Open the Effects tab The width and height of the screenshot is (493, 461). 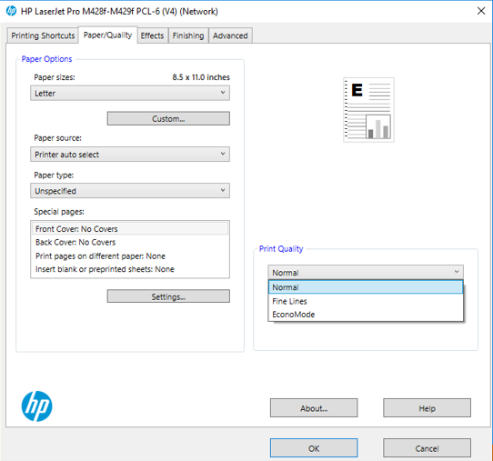coord(152,35)
